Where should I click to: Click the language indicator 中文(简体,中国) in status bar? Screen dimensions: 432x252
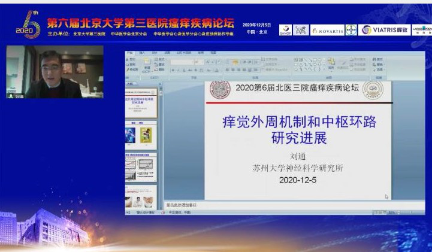179,212
